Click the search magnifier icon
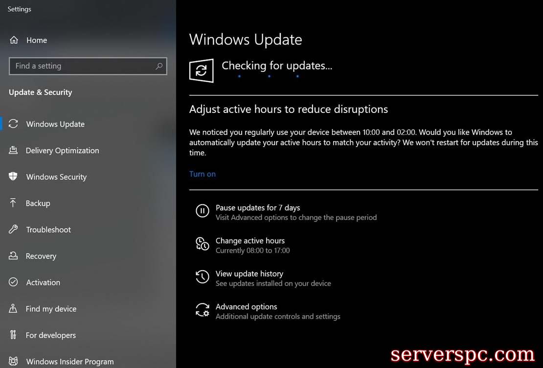The width and height of the screenshot is (543, 368). [x=159, y=66]
